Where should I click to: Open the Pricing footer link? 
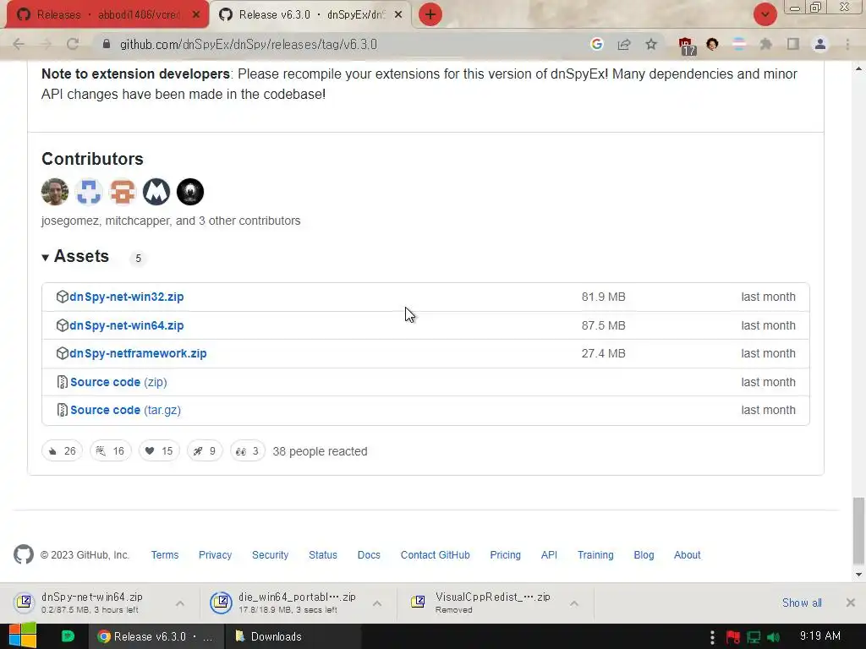coord(505,554)
